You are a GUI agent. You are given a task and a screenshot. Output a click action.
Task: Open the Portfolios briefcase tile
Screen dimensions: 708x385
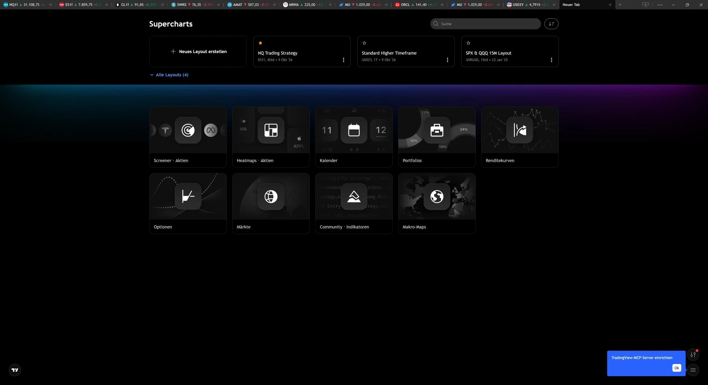pos(437,137)
